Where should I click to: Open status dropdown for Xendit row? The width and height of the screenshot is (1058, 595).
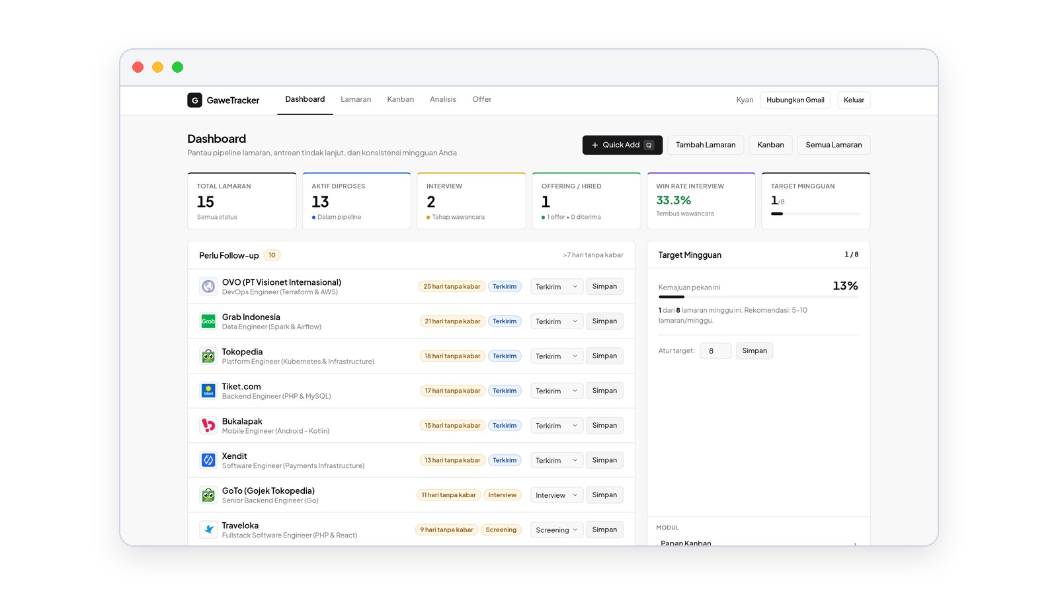coord(557,460)
